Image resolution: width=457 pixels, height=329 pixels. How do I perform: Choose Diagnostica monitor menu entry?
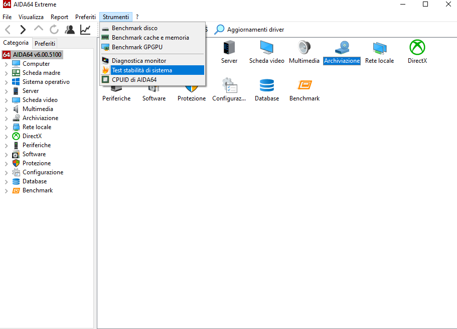(153, 61)
